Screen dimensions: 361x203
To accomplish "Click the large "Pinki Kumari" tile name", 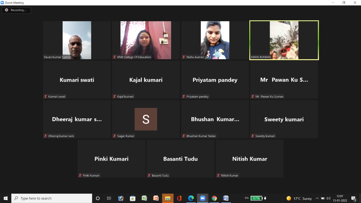I will click(x=111, y=159).
